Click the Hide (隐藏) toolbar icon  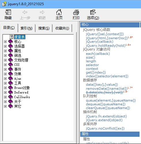[x=8, y=12]
